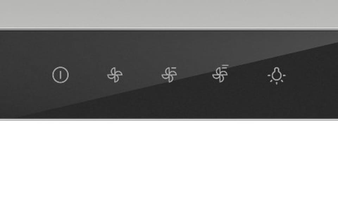This screenshot has height=221, width=338.
Task: Tap the light bulb icon
Action: (x=277, y=76)
